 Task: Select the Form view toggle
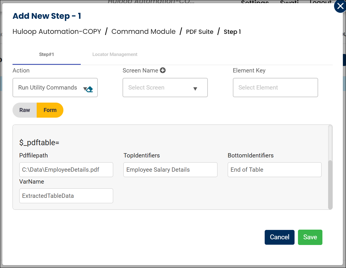[x=50, y=110]
